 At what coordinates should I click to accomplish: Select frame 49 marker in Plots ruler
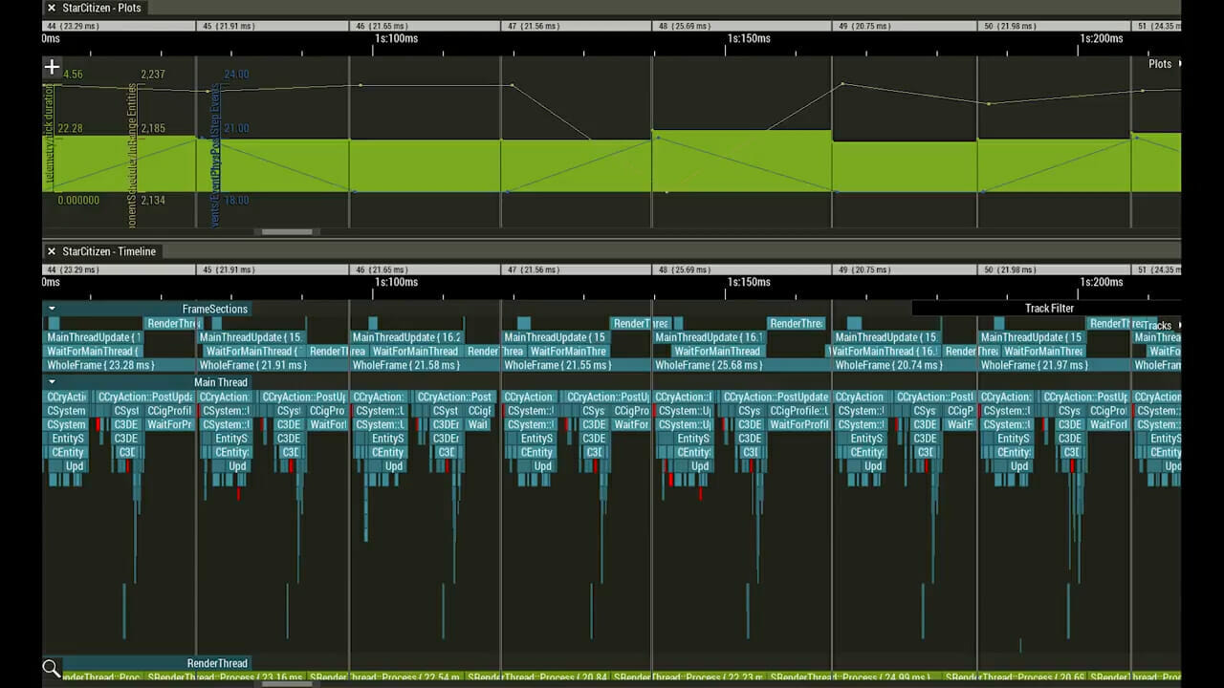tap(904, 26)
